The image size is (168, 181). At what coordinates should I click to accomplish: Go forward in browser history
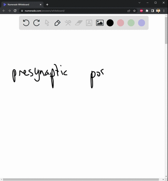coord(9,11)
